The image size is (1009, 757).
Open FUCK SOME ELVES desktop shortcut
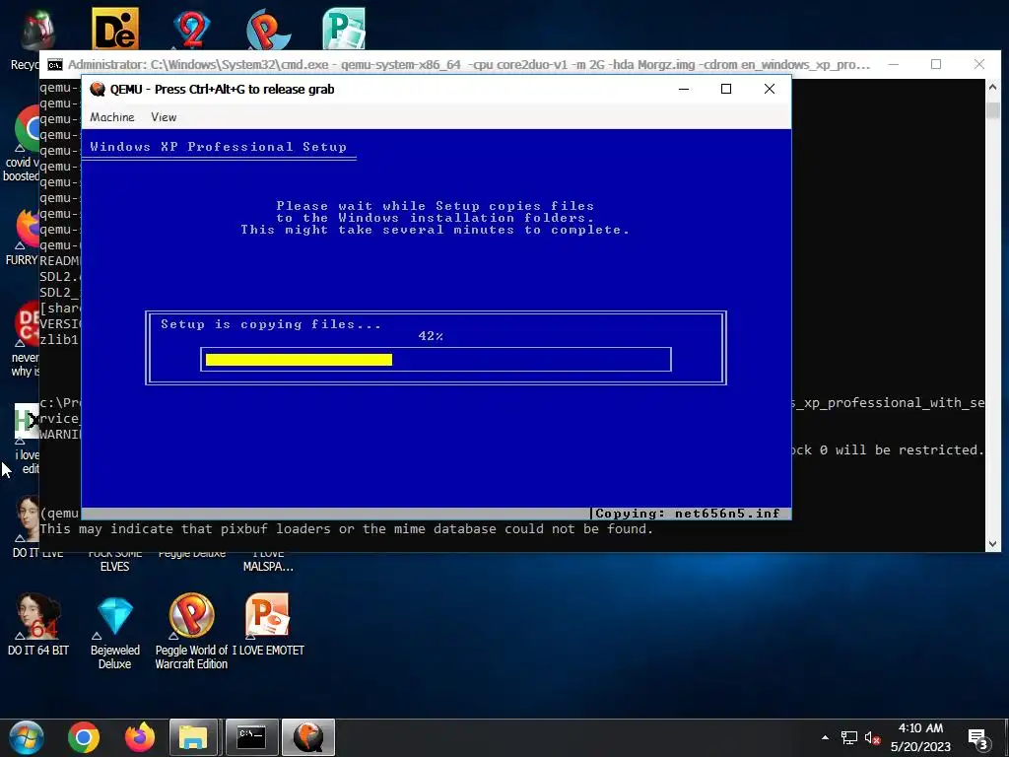coord(114,561)
